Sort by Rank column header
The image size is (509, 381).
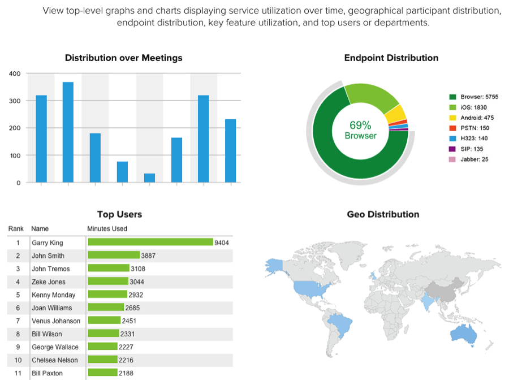click(x=16, y=229)
